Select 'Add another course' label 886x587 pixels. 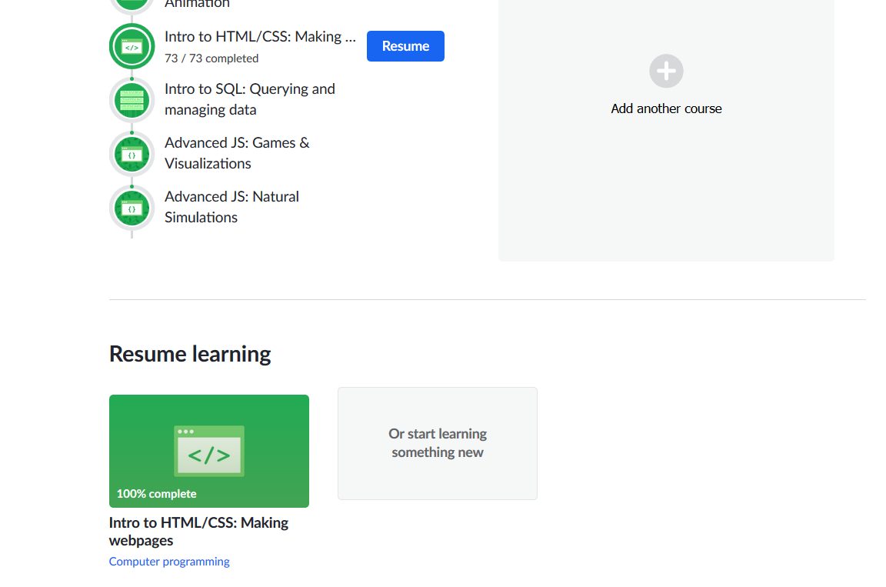(666, 108)
